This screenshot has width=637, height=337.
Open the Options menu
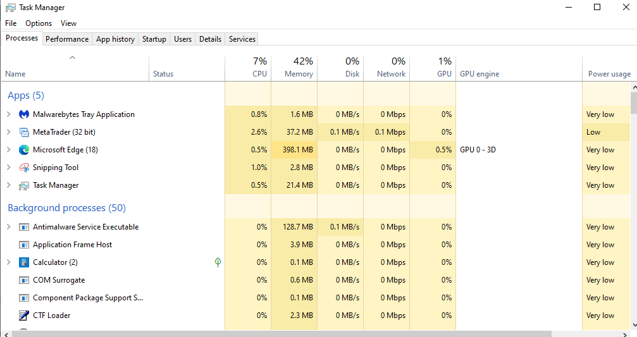(39, 23)
